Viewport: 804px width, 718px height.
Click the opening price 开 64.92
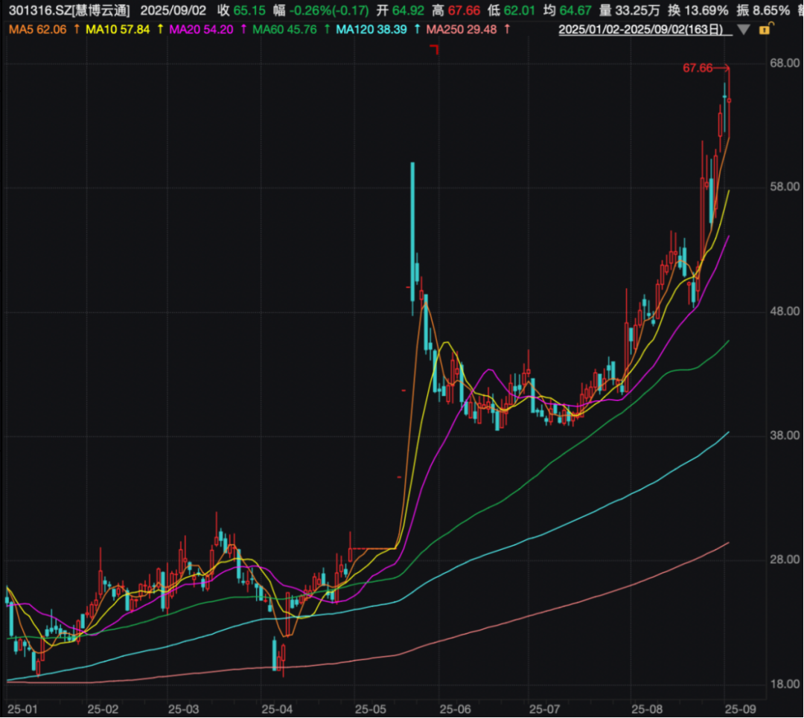(x=401, y=10)
